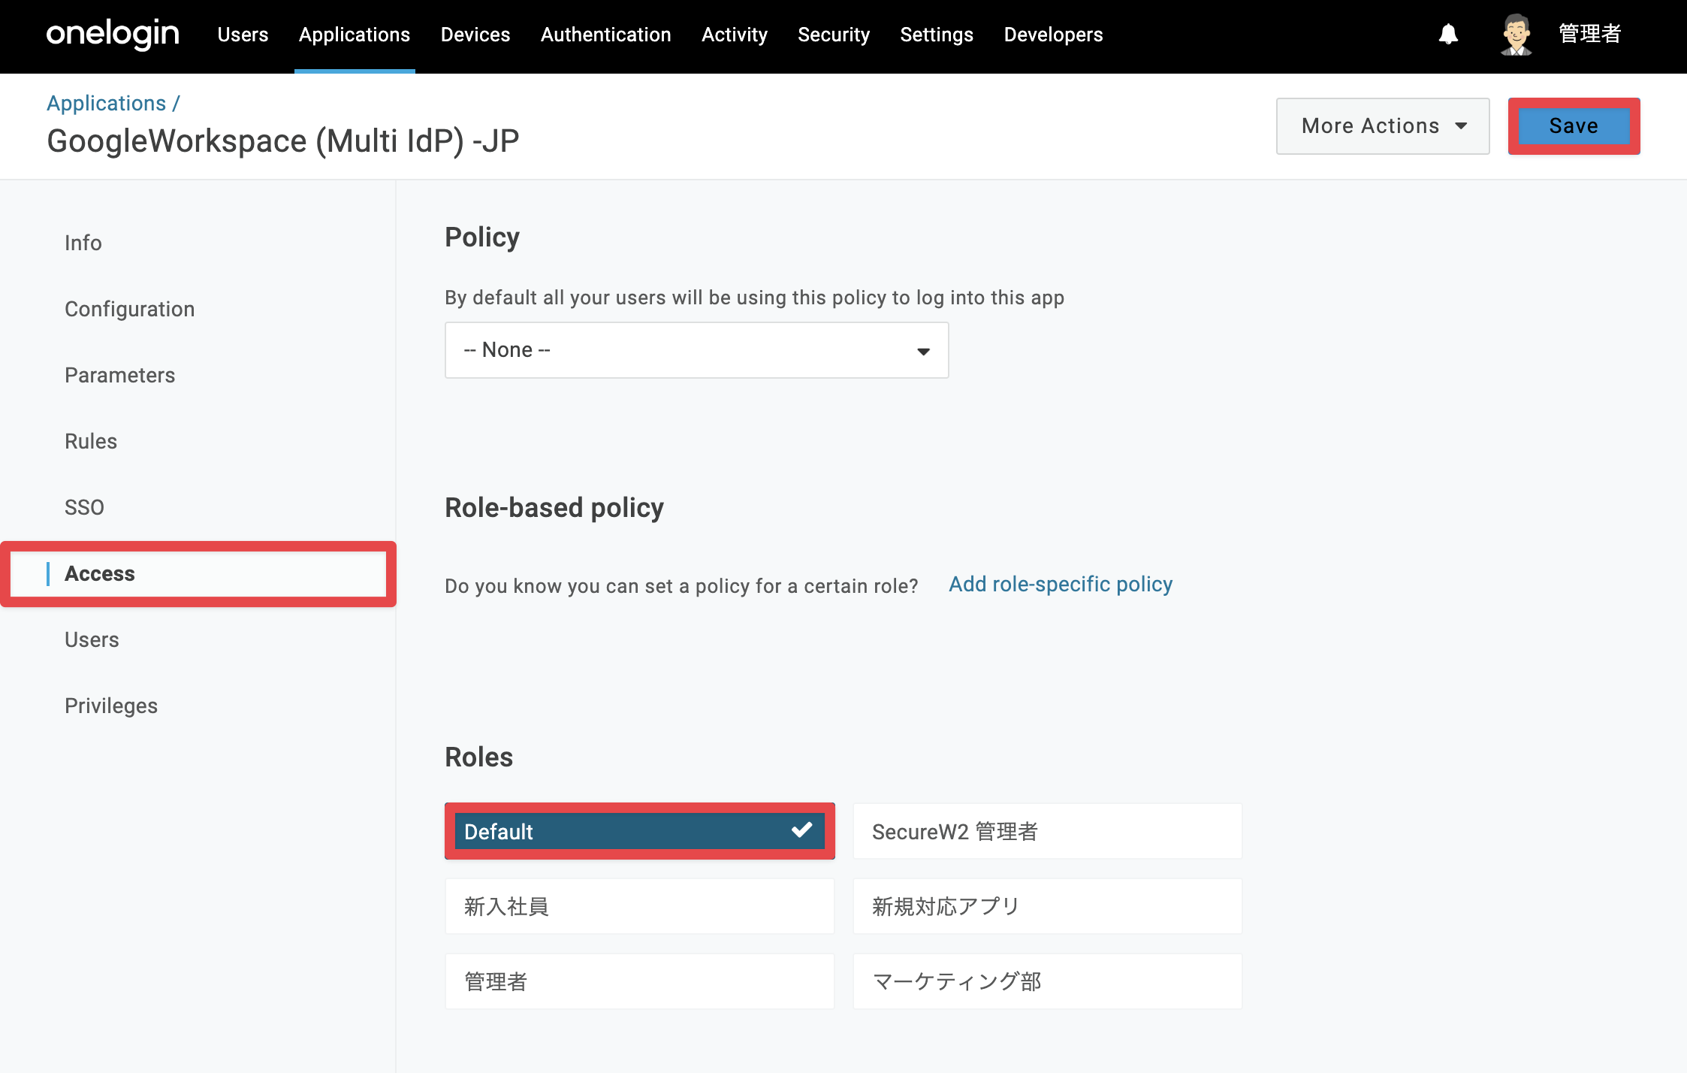The image size is (1687, 1073).
Task: Open the Activity menu
Action: point(735,35)
